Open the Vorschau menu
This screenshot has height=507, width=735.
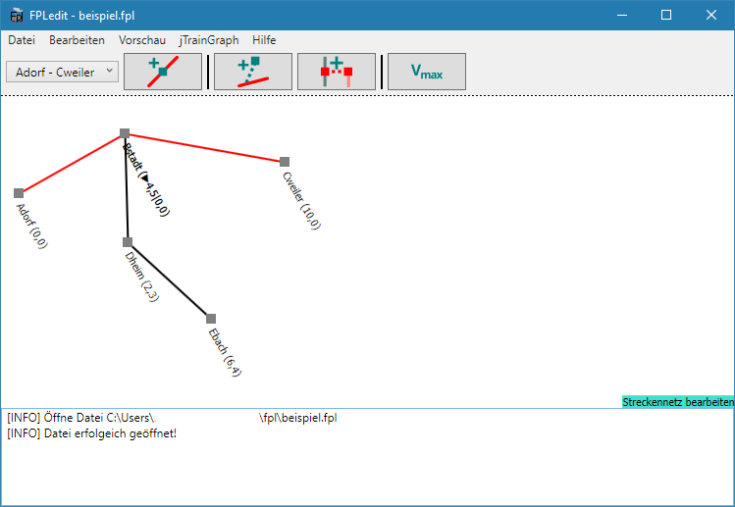click(142, 40)
